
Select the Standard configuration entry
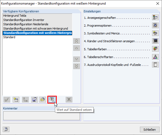37,37
